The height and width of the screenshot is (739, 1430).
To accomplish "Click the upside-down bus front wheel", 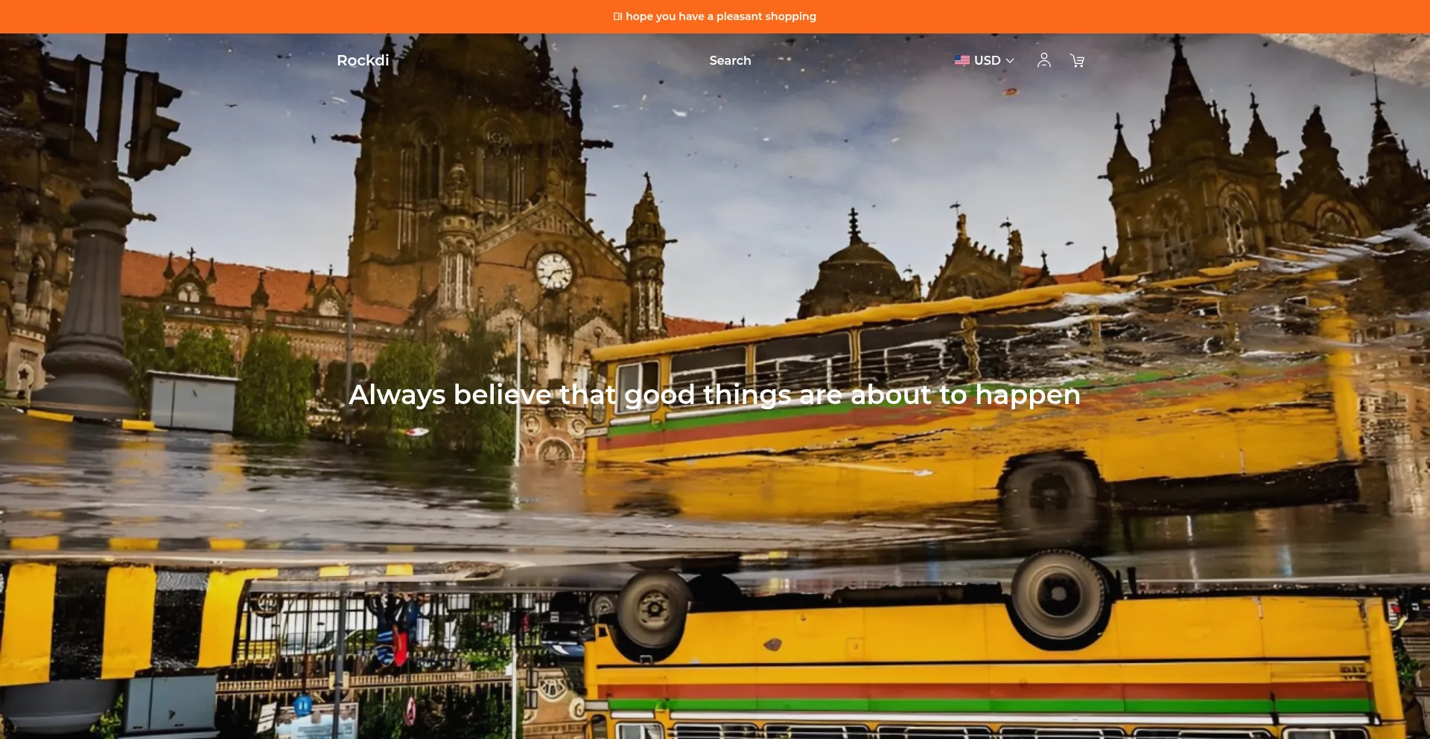I will tap(653, 608).
